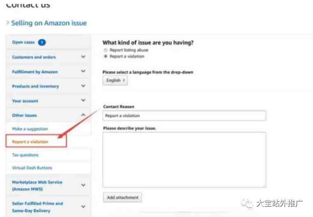Expand Customers and orders chevron
The height and width of the screenshot is (217, 313).
(83, 57)
